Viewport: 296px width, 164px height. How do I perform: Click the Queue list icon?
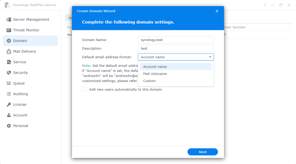tap(9, 83)
